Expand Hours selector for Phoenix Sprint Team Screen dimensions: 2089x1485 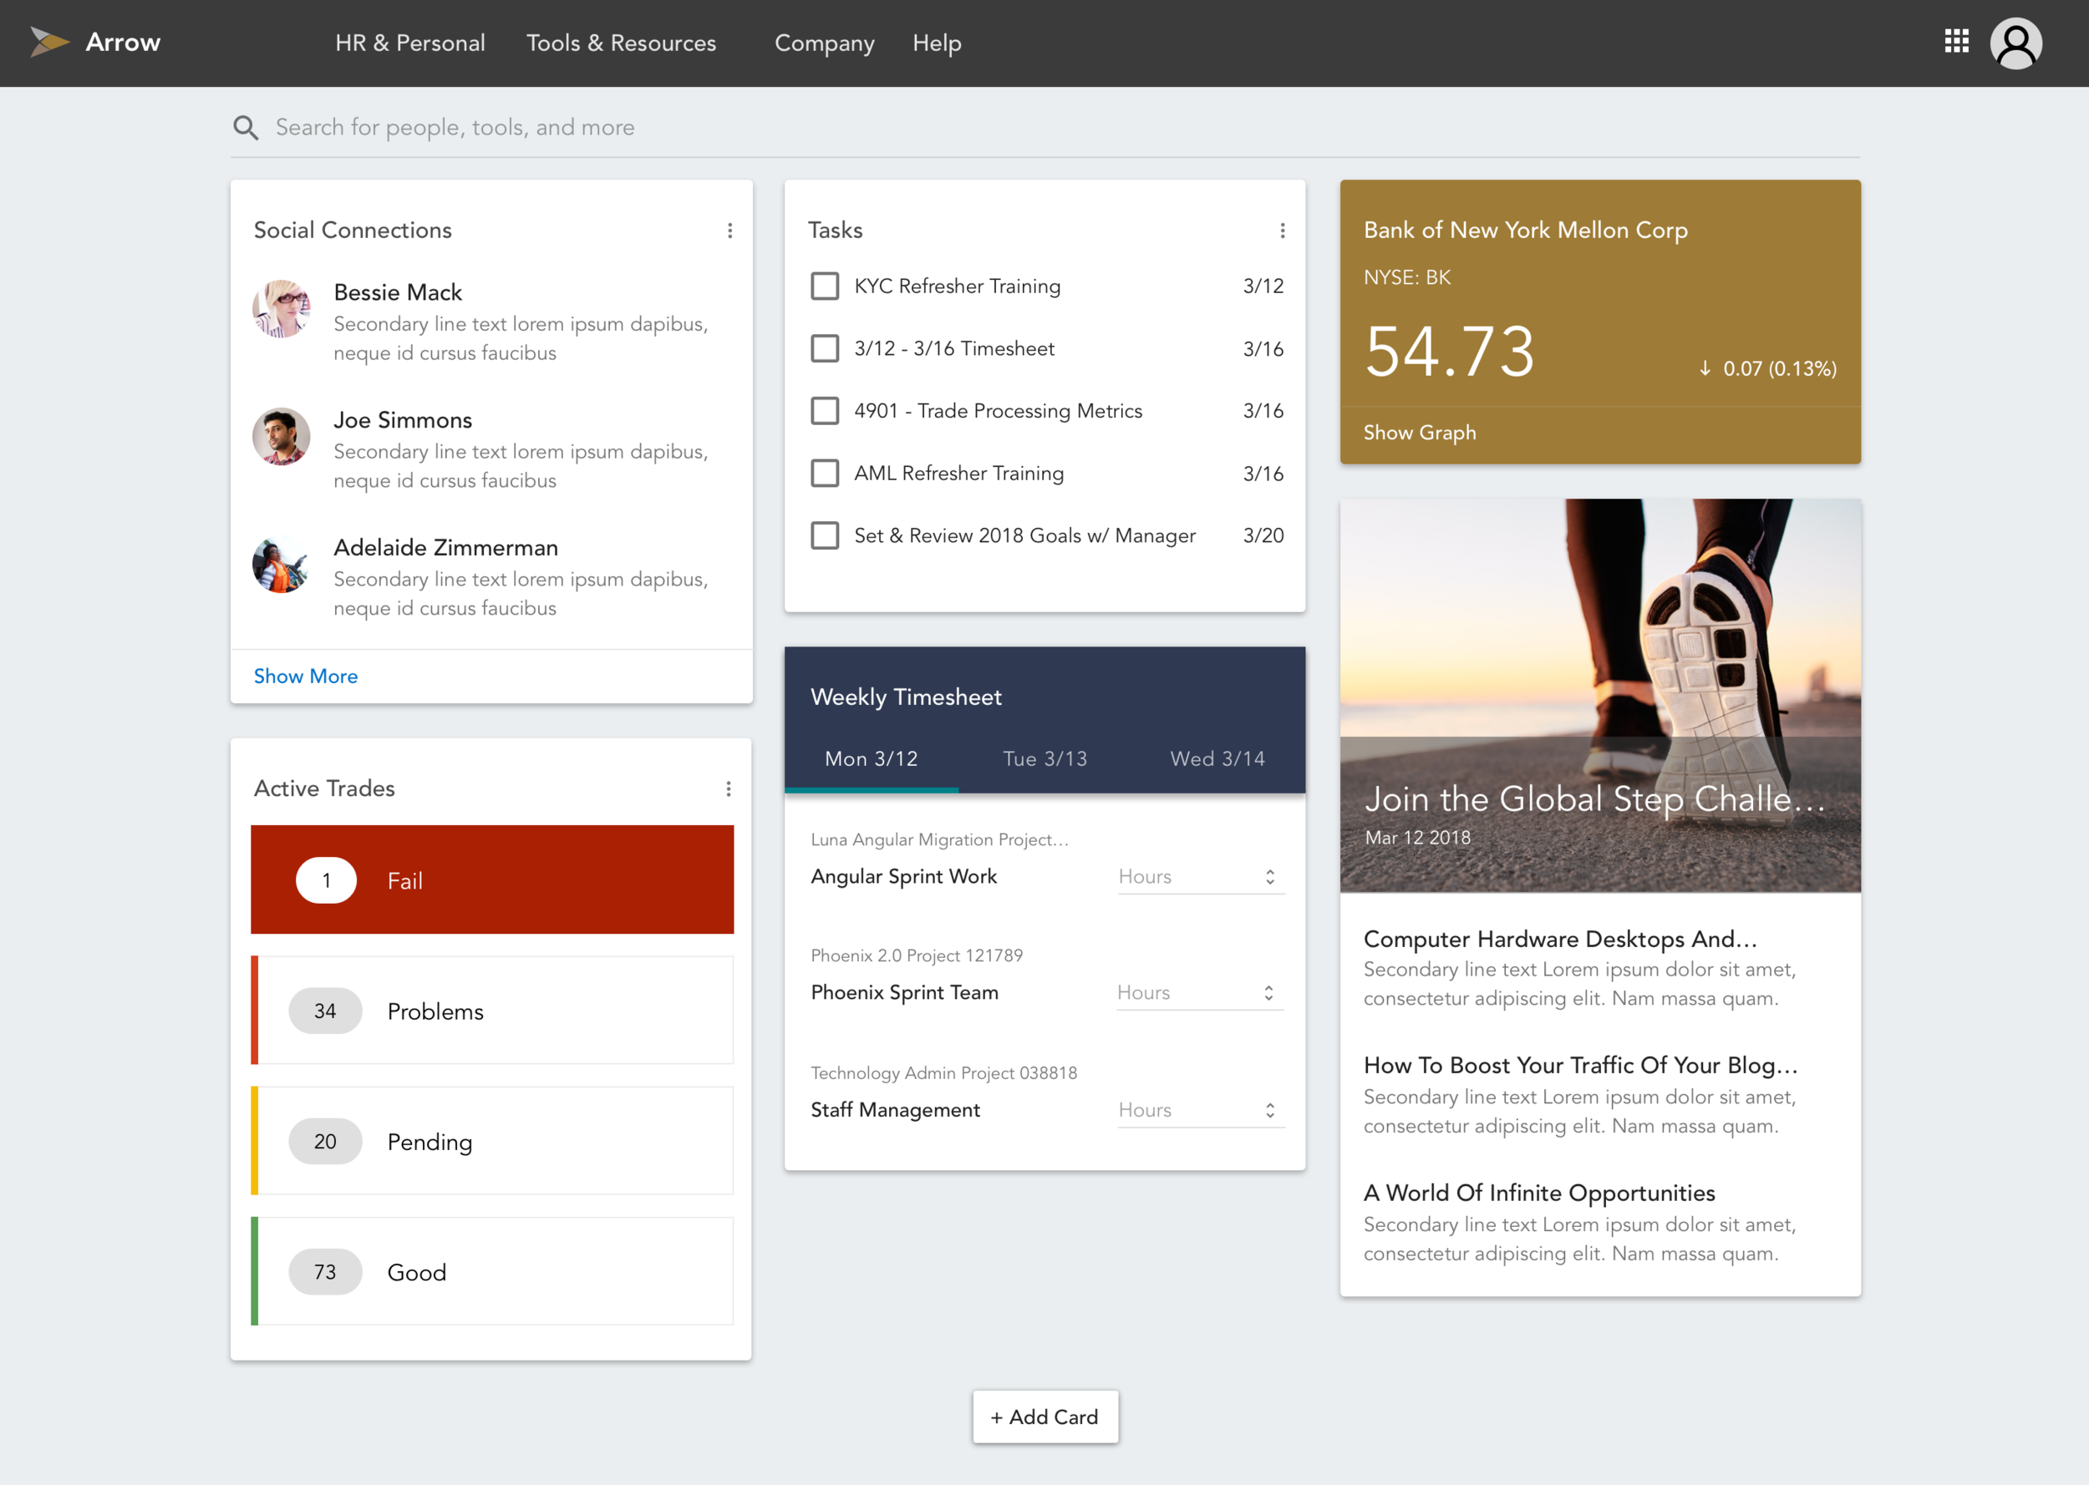[x=1200, y=993]
